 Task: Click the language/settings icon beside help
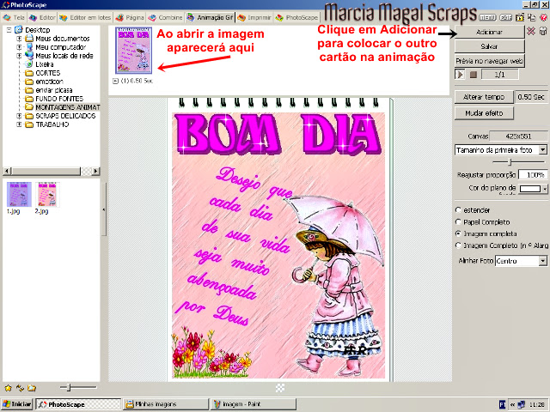[x=532, y=17]
